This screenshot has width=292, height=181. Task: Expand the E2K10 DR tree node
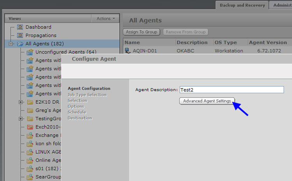point(21,102)
